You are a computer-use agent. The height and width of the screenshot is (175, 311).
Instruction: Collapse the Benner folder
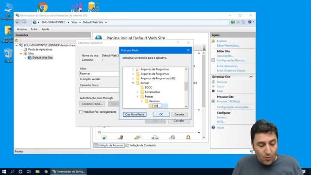point(133,83)
